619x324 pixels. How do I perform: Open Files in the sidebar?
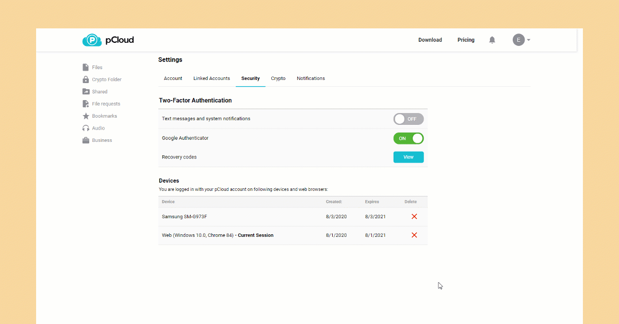pyautogui.click(x=97, y=68)
